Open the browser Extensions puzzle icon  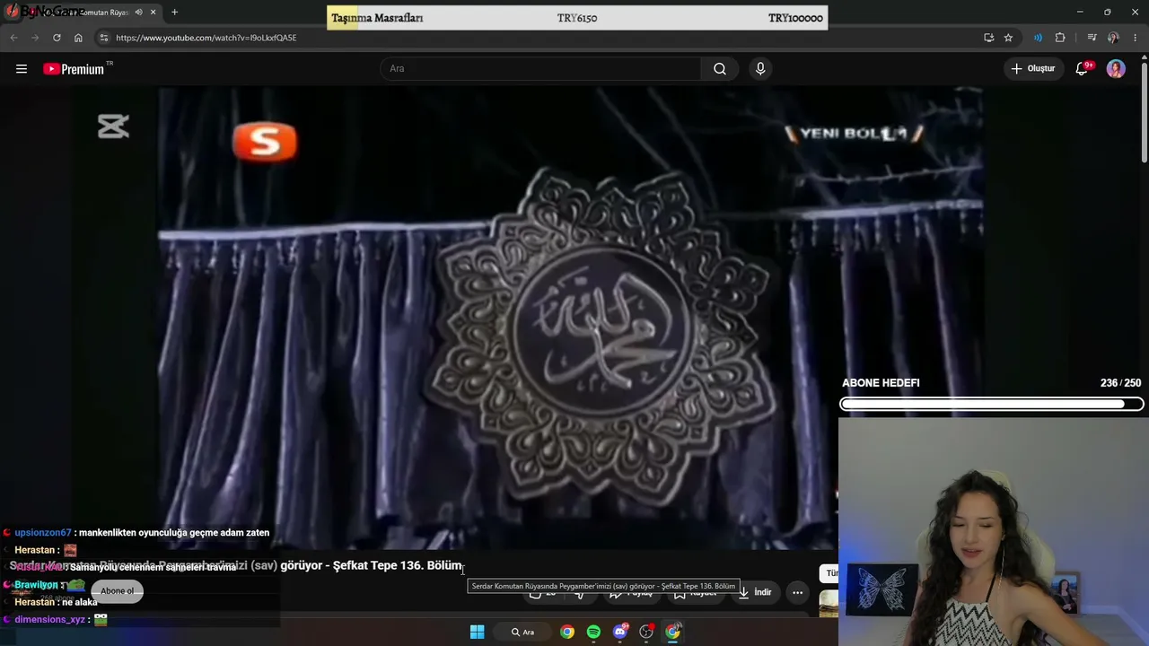coord(1060,38)
